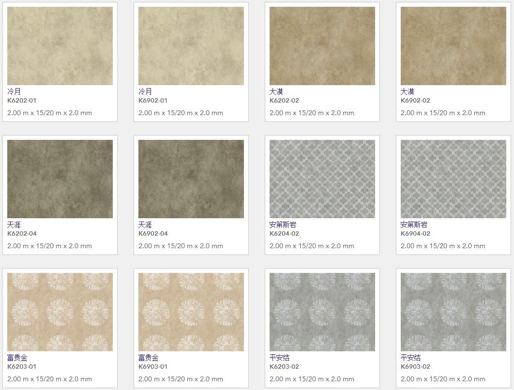
Task: Select the K6902-04 天涯 swatch image
Action: (x=191, y=179)
